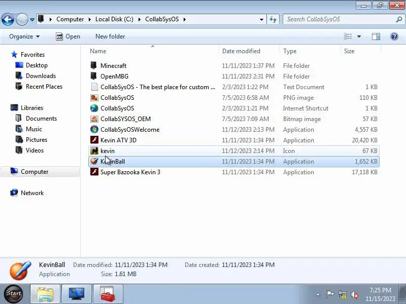This screenshot has height=304, width=406.
Task: Click the '20,420 KB' size cell
Action: (364, 140)
